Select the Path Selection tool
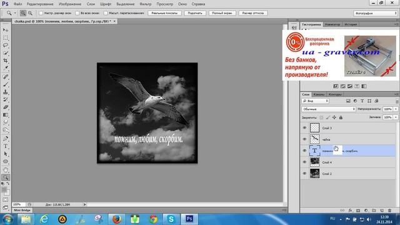400x225 pixels. point(6,154)
